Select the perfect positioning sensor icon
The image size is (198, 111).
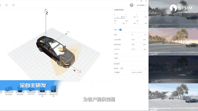tap(54, 89)
